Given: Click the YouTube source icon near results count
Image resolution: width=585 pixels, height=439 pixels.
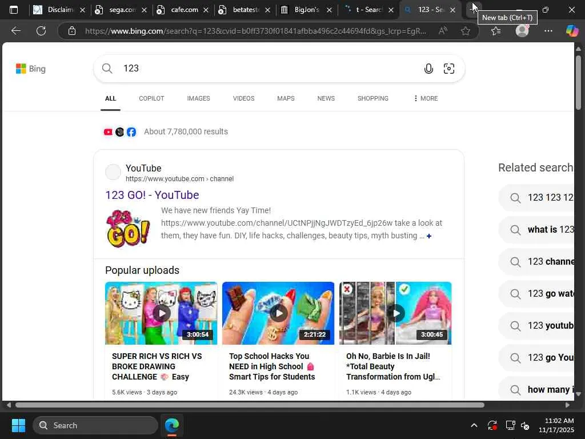Looking at the screenshot, I should (108, 132).
